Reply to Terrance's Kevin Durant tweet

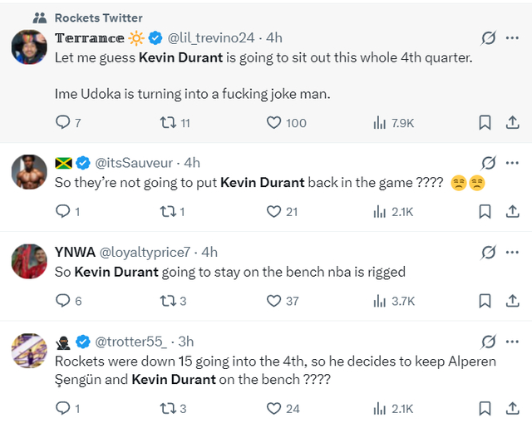tap(63, 122)
